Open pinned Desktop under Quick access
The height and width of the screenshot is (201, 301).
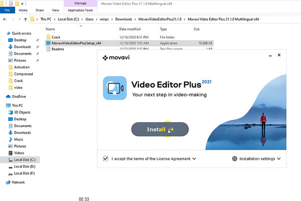(x=20, y=40)
